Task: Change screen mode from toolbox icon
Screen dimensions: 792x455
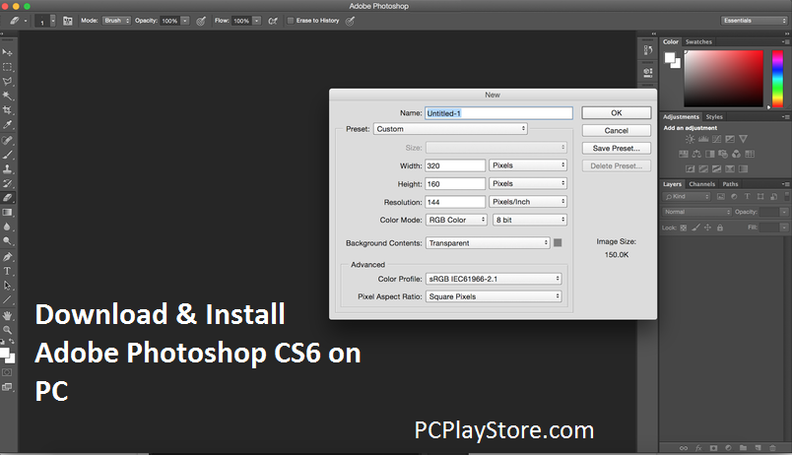Action: pyautogui.click(x=7, y=387)
